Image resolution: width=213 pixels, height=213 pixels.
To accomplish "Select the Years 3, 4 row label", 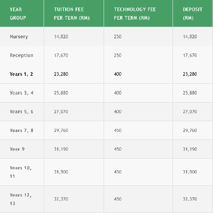I will click(x=21, y=93).
